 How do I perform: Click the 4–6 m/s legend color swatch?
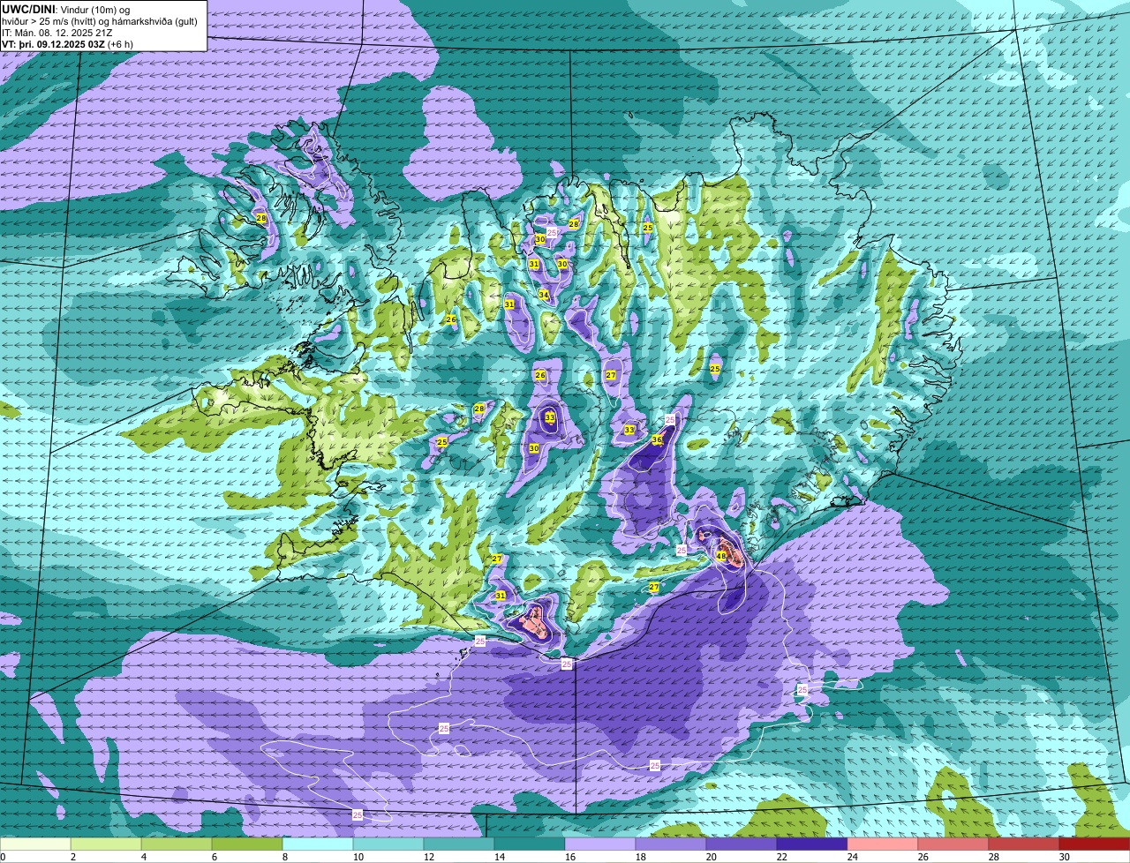177,844
